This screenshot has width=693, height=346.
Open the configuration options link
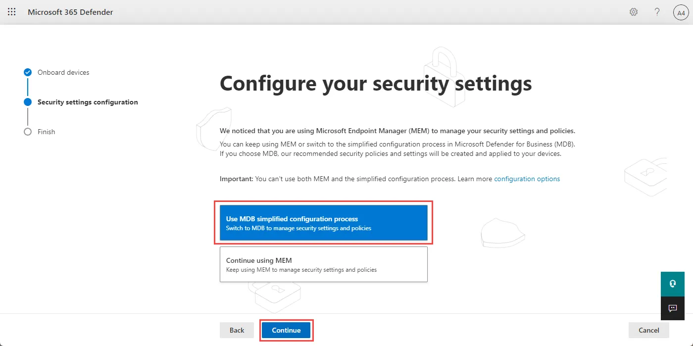pos(527,179)
